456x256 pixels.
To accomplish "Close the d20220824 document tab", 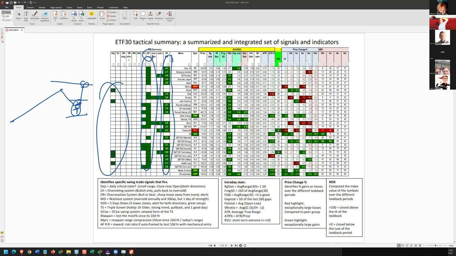I will [21, 30].
